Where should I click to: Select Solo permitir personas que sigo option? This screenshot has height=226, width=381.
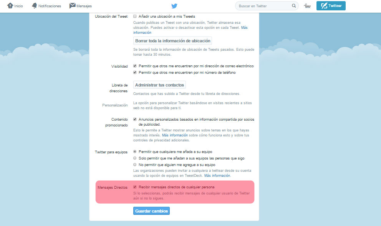pos(135,158)
